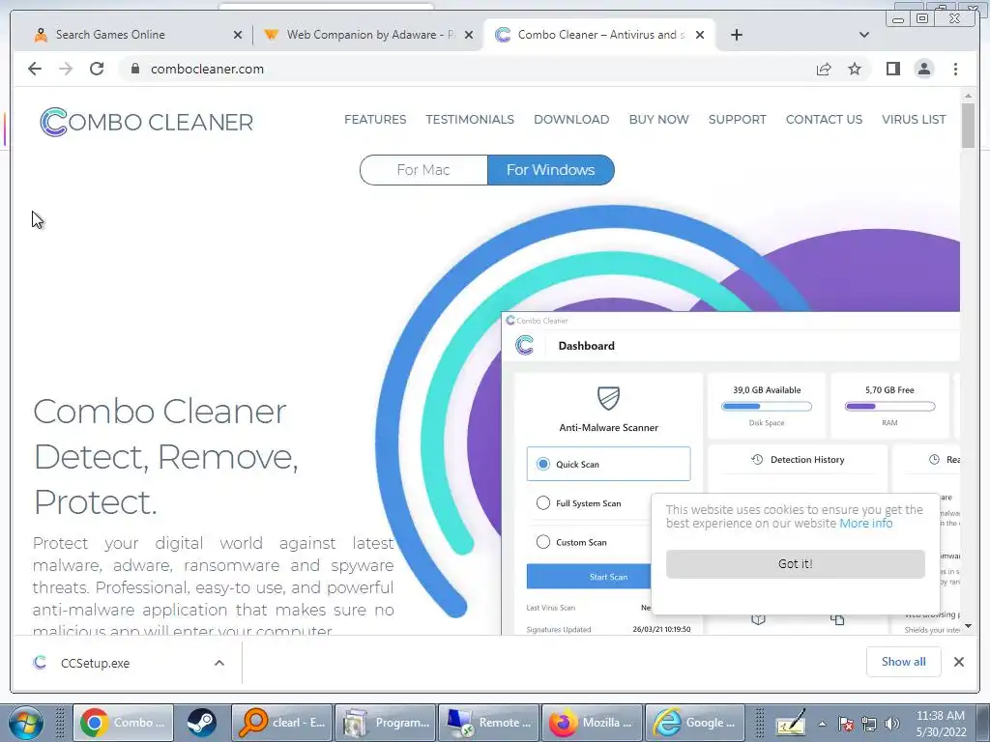Select the For Windows option

coord(550,170)
